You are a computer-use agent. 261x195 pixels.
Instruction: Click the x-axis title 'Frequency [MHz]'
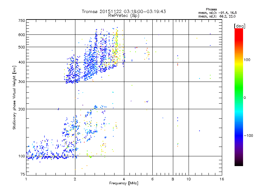point(124,183)
